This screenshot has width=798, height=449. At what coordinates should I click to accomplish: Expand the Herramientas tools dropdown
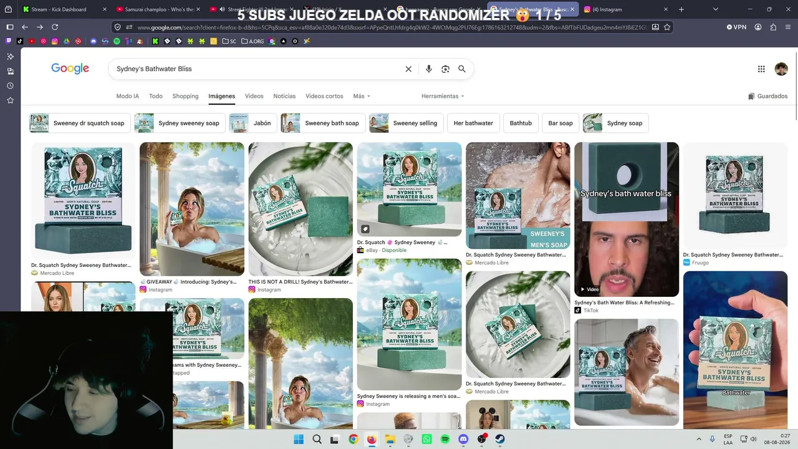point(443,96)
